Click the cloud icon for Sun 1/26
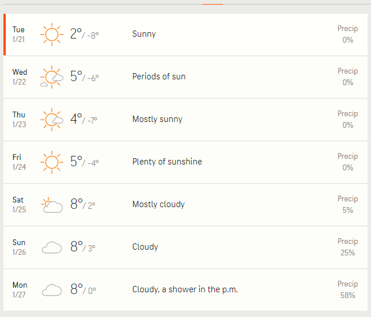 coord(52,247)
